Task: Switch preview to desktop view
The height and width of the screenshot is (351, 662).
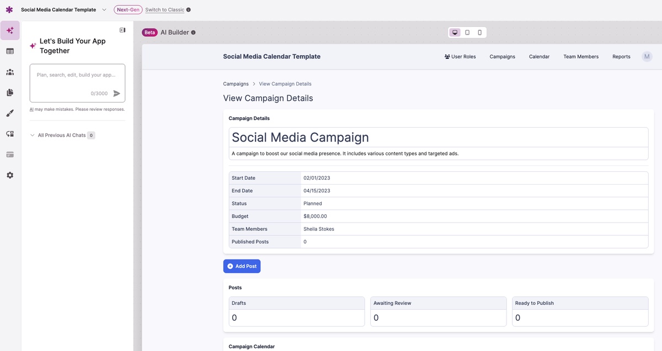Action: coord(455,33)
